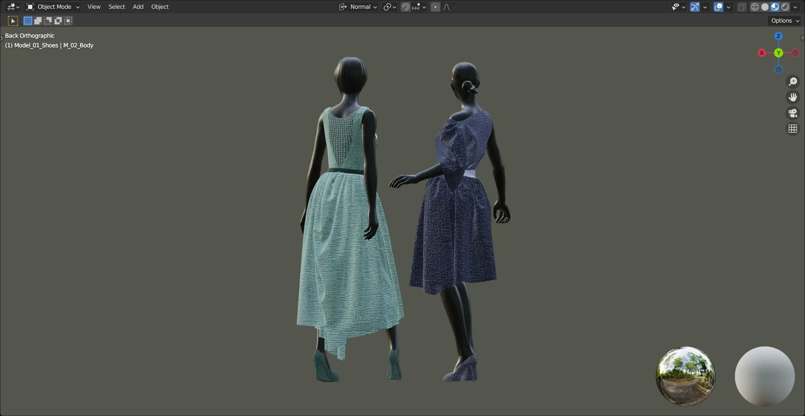Set selection mode to extend
805x416 pixels.
[x=38, y=21]
